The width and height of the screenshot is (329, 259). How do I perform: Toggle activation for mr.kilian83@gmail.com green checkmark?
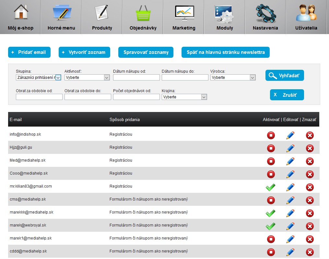[x=270, y=187]
